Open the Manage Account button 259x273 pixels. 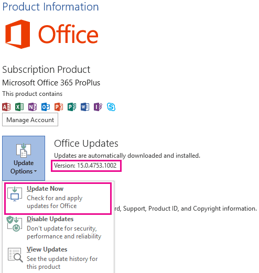click(x=30, y=119)
